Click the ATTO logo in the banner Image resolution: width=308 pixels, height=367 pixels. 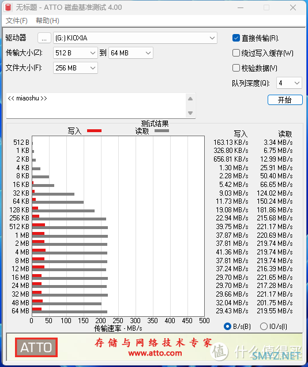point(36,347)
